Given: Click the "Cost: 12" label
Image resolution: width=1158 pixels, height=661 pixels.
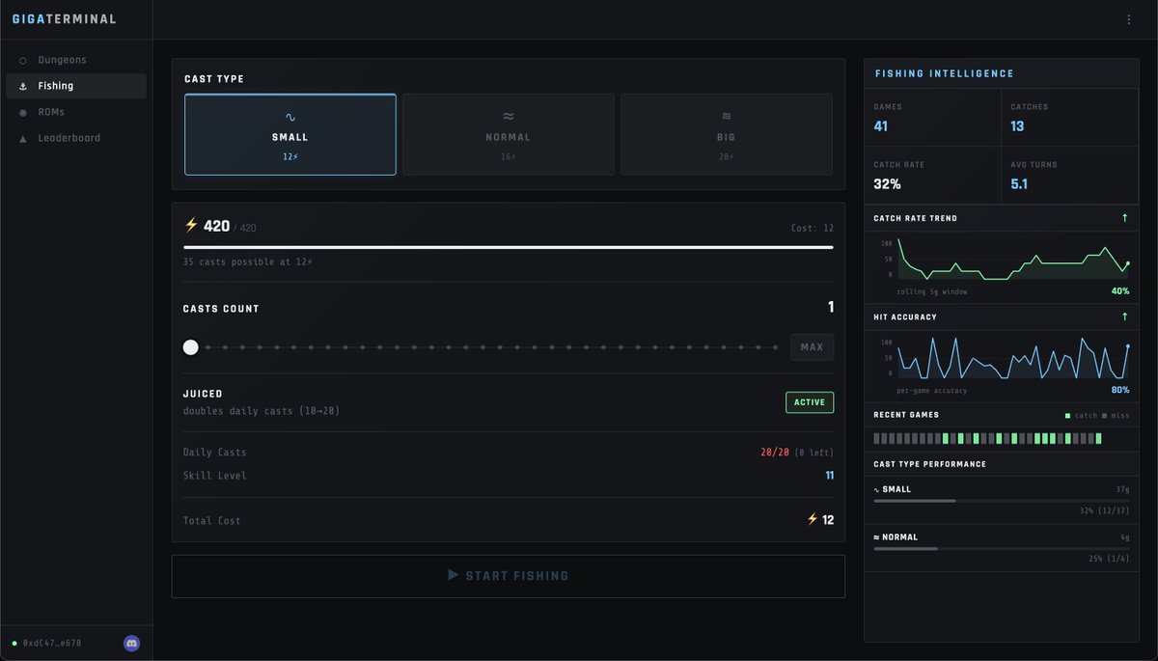Looking at the screenshot, I should (812, 229).
